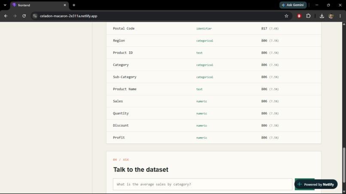Open a new browser tab
The width and height of the screenshot is (346, 194).
pyautogui.click(x=74, y=5)
